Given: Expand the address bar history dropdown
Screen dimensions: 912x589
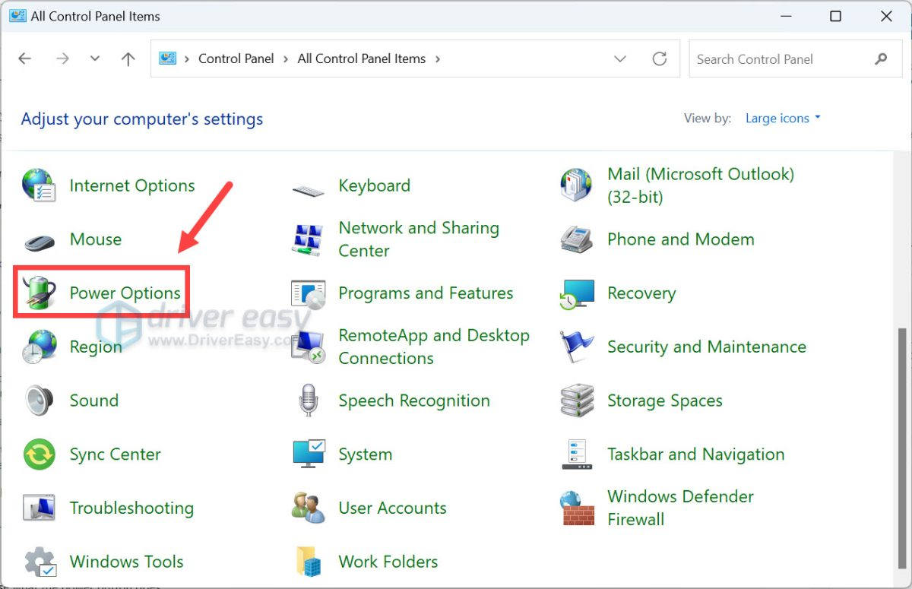Looking at the screenshot, I should click(x=620, y=59).
